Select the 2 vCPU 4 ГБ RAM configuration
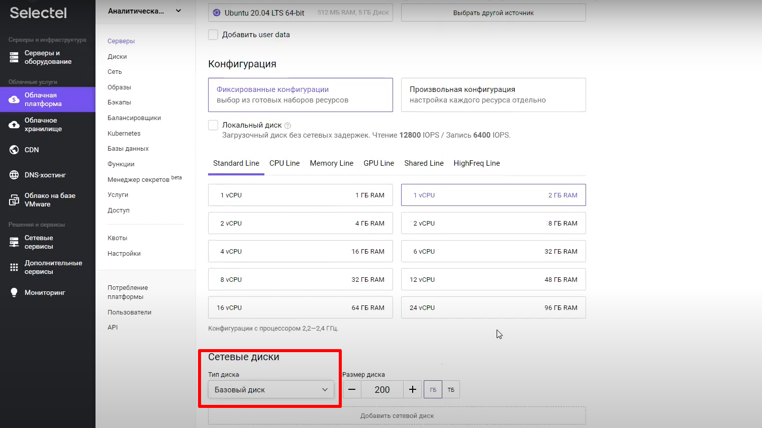Viewport: 762px width, 428px height. click(x=301, y=223)
